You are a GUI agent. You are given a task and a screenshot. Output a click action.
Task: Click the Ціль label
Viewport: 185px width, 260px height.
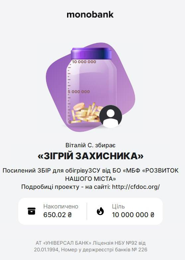pos(118,206)
